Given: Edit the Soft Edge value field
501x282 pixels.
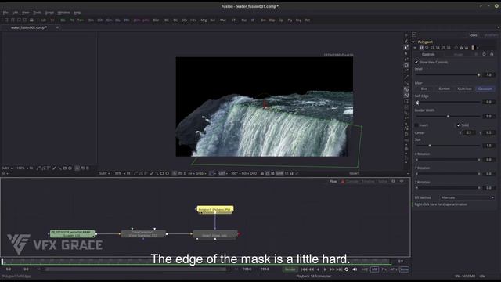Looking at the screenshot, I should pyautogui.click(x=488, y=103).
